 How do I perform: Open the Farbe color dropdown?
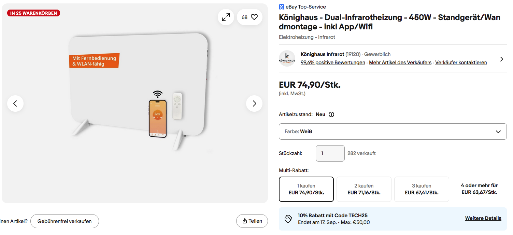(393, 132)
